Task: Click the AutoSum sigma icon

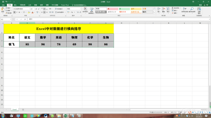Action: click(x=172, y=8)
